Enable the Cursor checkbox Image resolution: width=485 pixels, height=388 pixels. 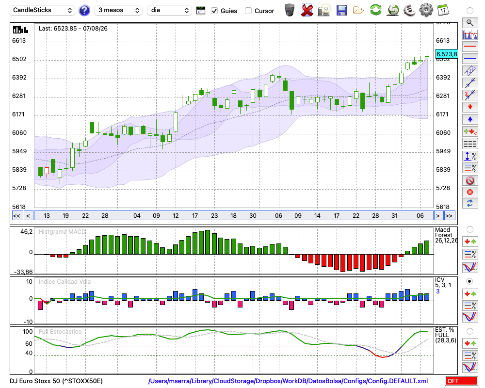click(x=248, y=11)
